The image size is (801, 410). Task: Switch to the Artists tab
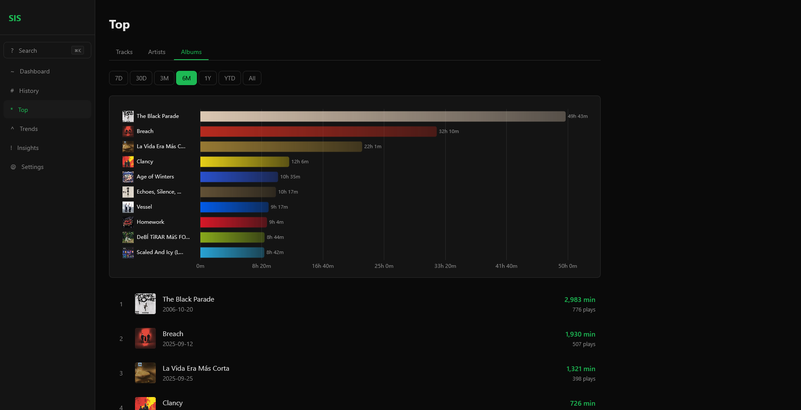click(157, 52)
